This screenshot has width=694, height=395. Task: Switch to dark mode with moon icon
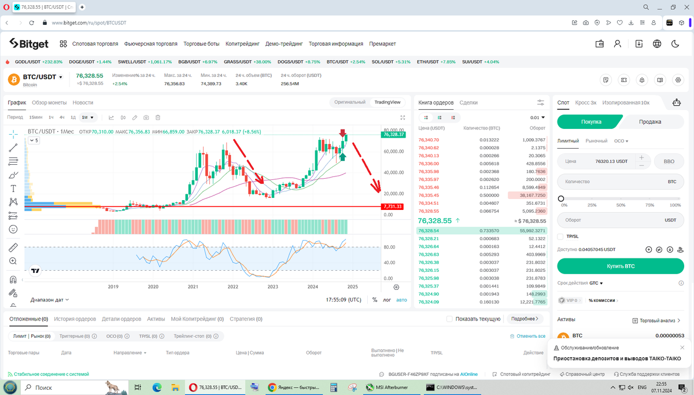click(675, 43)
